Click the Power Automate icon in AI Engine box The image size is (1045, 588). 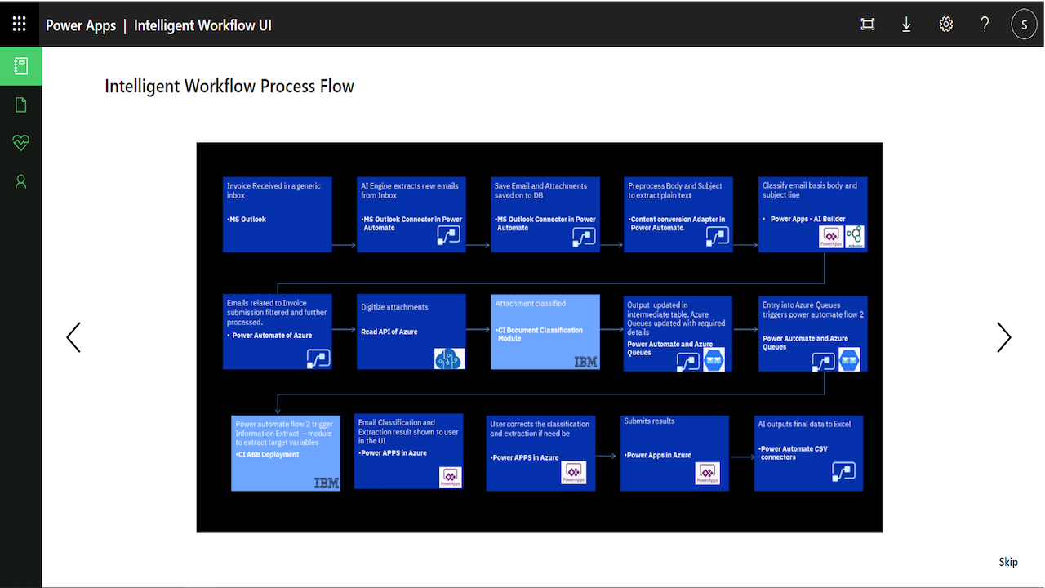(448, 236)
